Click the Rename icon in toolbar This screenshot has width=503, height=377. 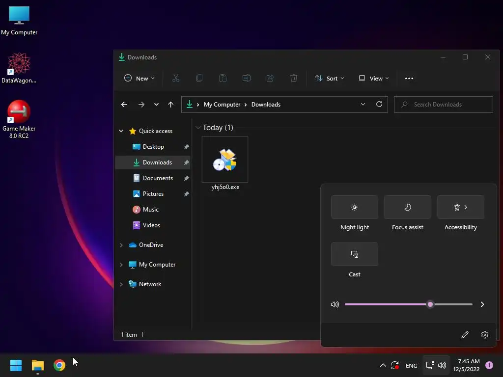(x=247, y=78)
